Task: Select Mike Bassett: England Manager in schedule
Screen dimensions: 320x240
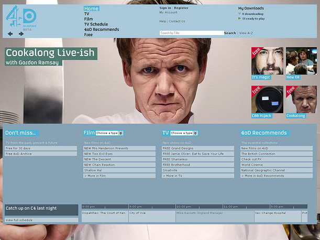Action: click(215, 216)
